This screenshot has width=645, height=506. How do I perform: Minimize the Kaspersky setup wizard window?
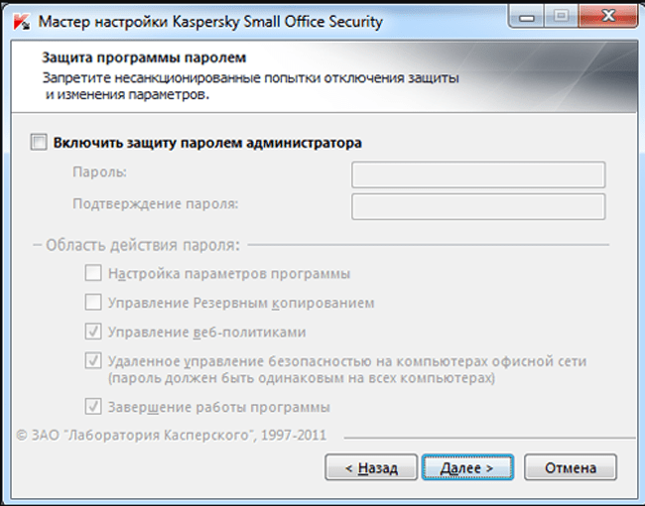[532, 16]
